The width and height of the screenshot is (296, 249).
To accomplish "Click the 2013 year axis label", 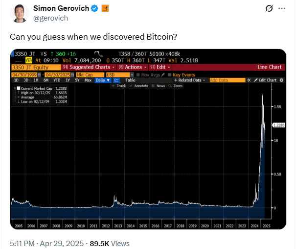I will (118, 226).
